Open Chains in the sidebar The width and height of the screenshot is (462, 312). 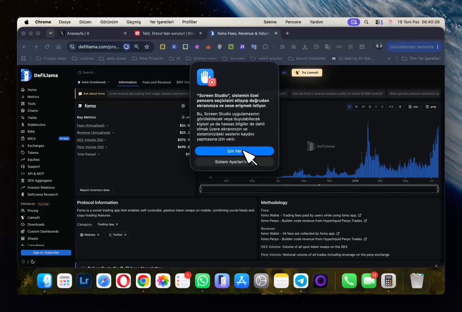coord(33,111)
